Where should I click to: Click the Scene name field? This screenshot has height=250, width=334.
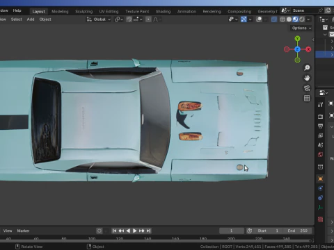click(304, 10)
